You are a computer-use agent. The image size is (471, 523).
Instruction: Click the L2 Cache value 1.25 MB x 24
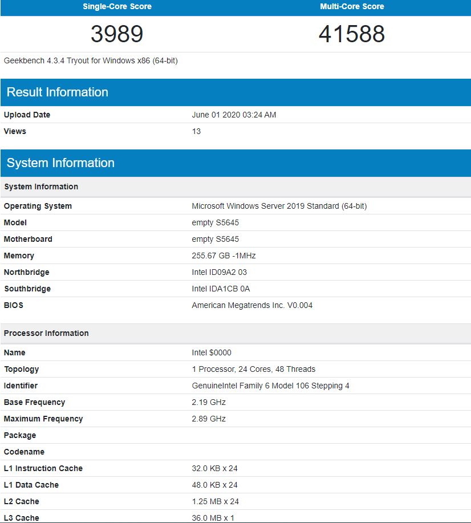point(215,502)
